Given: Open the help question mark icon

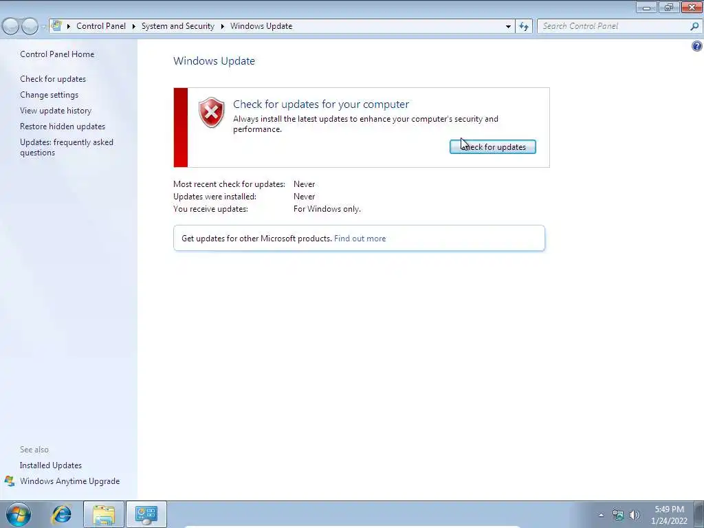Looking at the screenshot, I should 697,46.
